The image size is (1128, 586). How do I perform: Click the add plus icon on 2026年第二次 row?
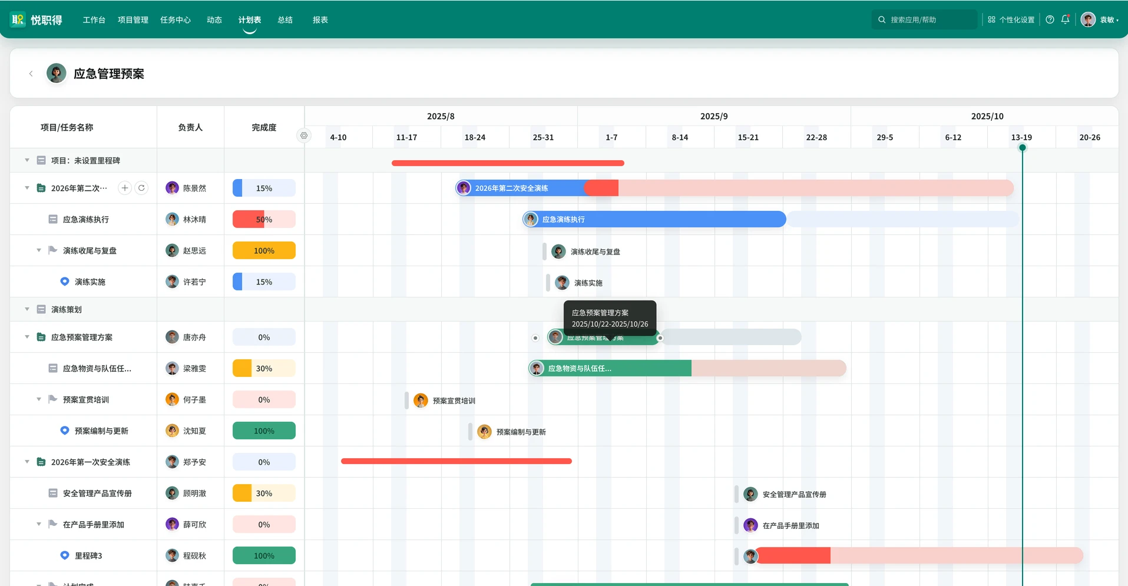[x=125, y=188]
